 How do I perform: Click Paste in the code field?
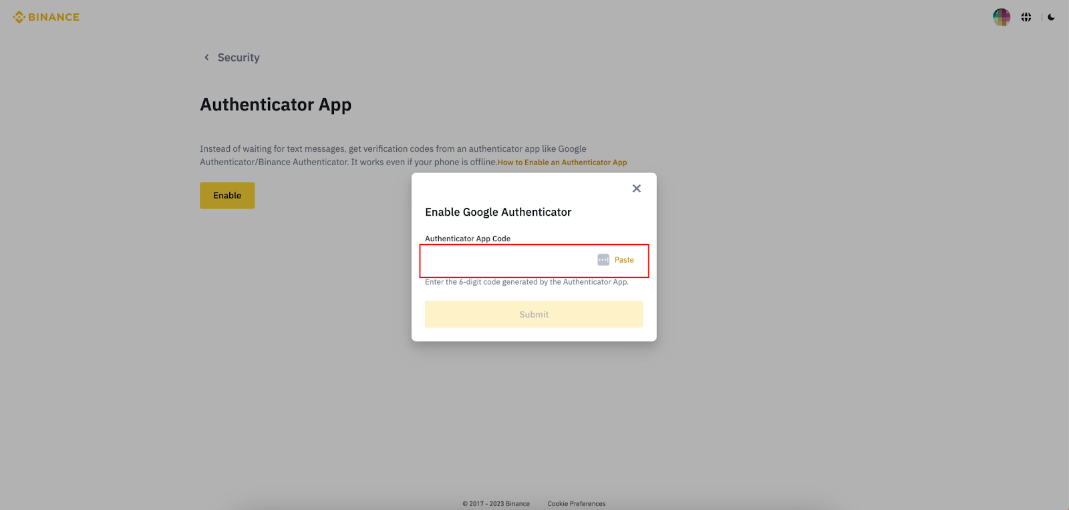[624, 260]
